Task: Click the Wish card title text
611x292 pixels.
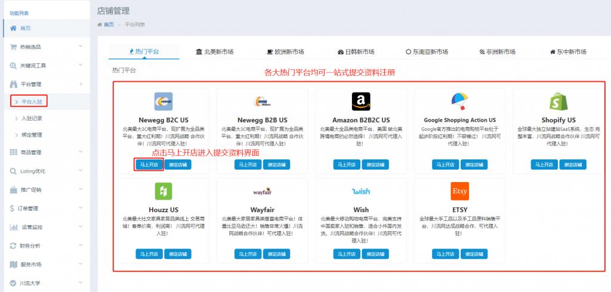Action: click(361, 210)
